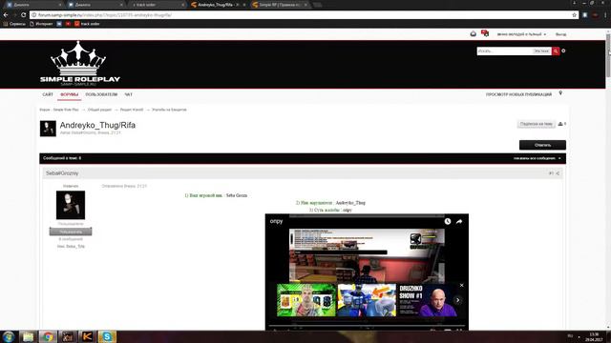Open Google Chrome from the taskbar
This screenshot has width=611, height=343.
[48, 336]
